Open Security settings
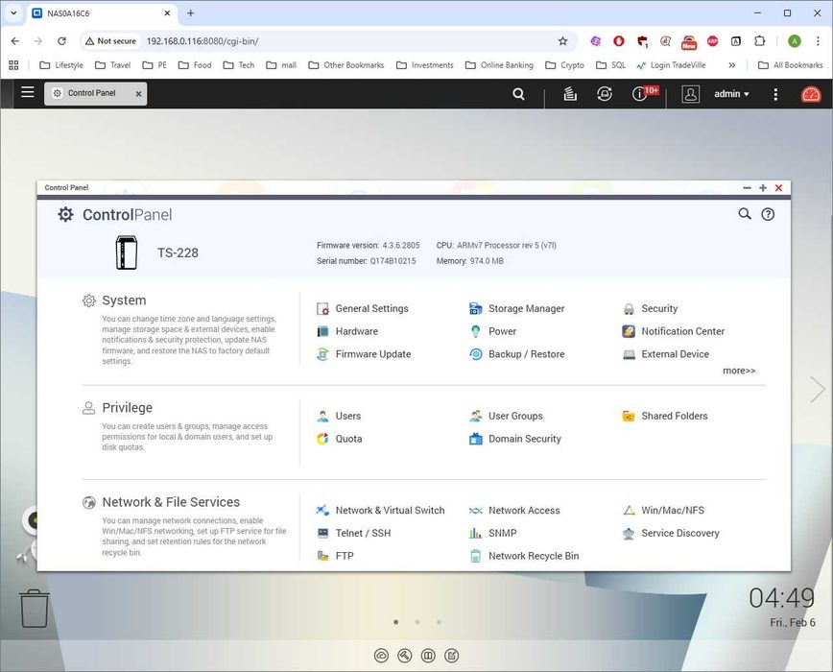Screen dimensions: 833x672 [651, 309]
